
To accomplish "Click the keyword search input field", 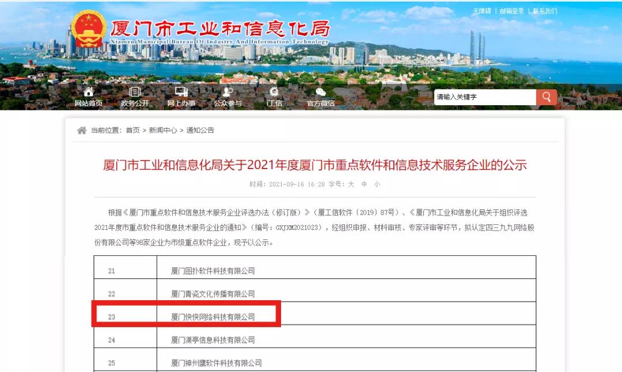I will click(484, 97).
